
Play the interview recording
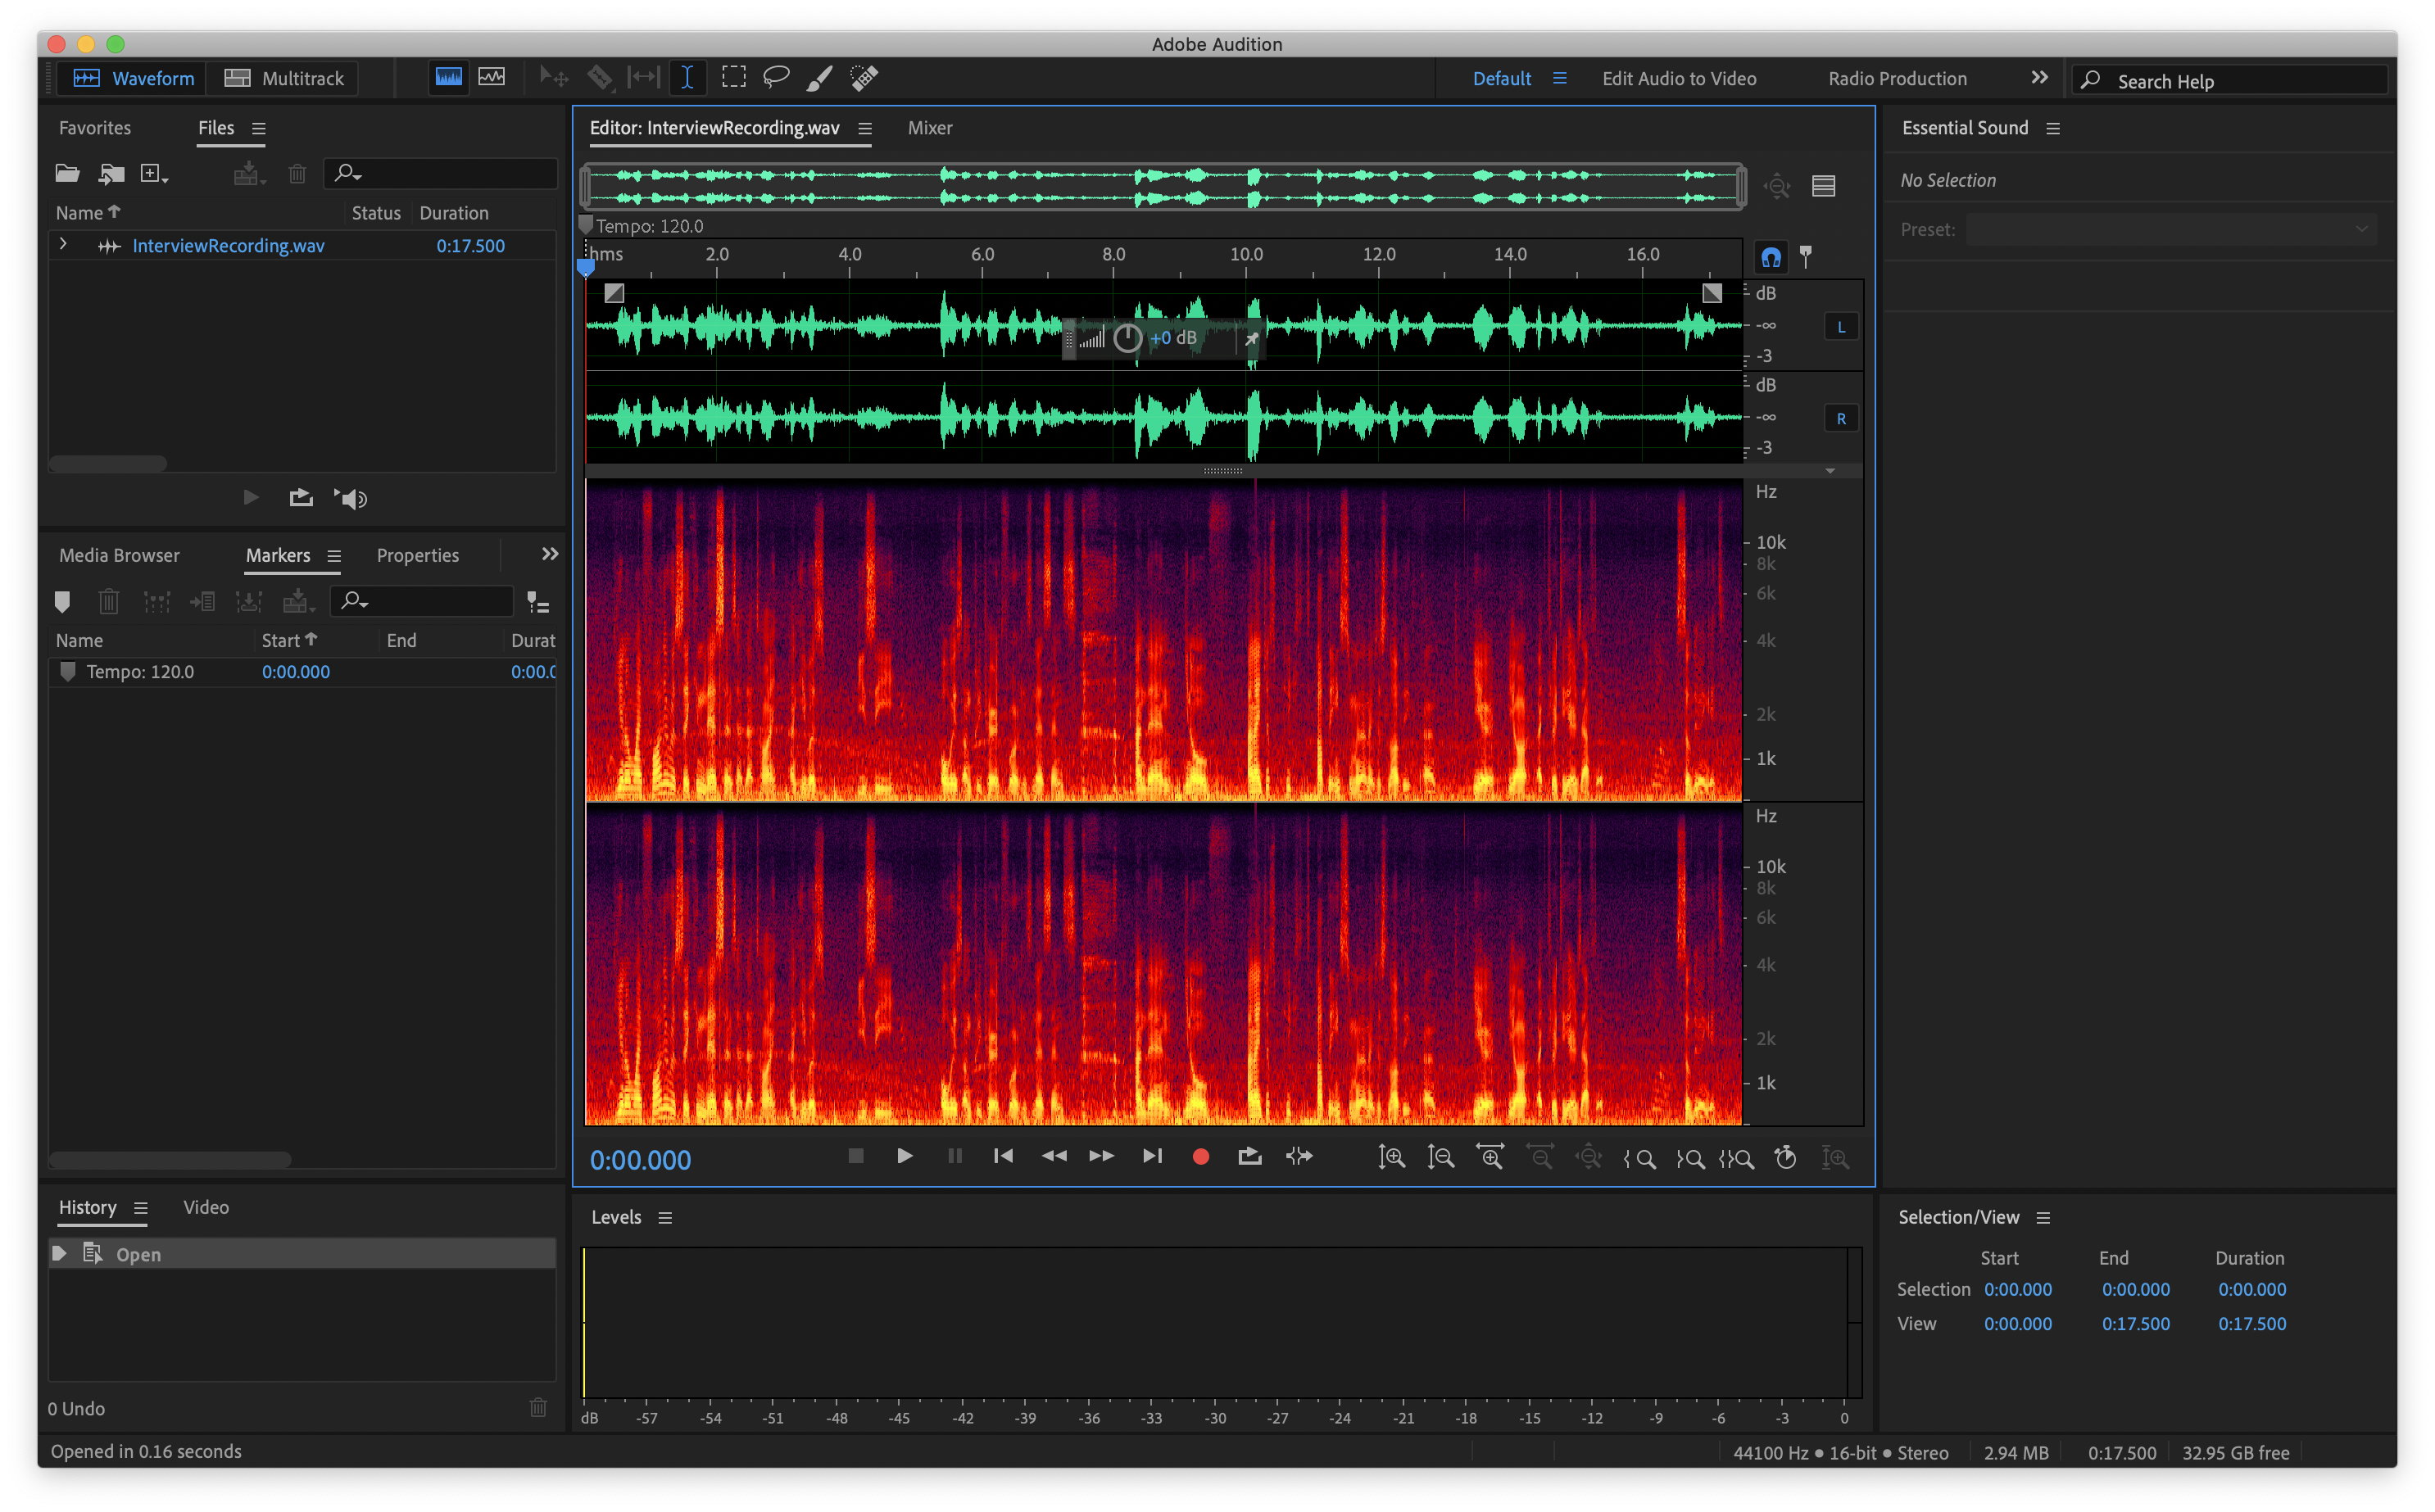pyautogui.click(x=904, y=1157)
